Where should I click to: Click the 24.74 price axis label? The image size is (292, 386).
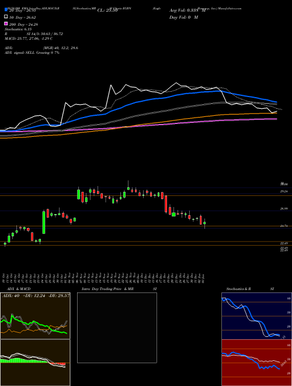(x=284, y=226)
